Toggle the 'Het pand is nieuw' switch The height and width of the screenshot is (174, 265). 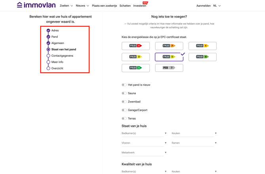[124, 85]
